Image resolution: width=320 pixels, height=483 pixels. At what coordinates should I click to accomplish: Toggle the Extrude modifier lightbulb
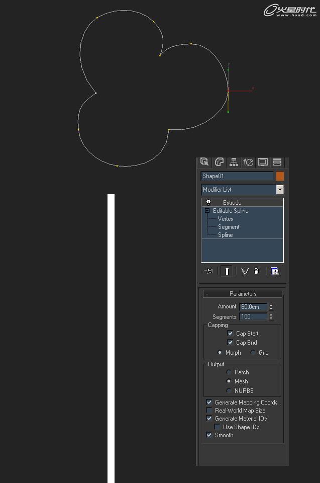(208, 202)
